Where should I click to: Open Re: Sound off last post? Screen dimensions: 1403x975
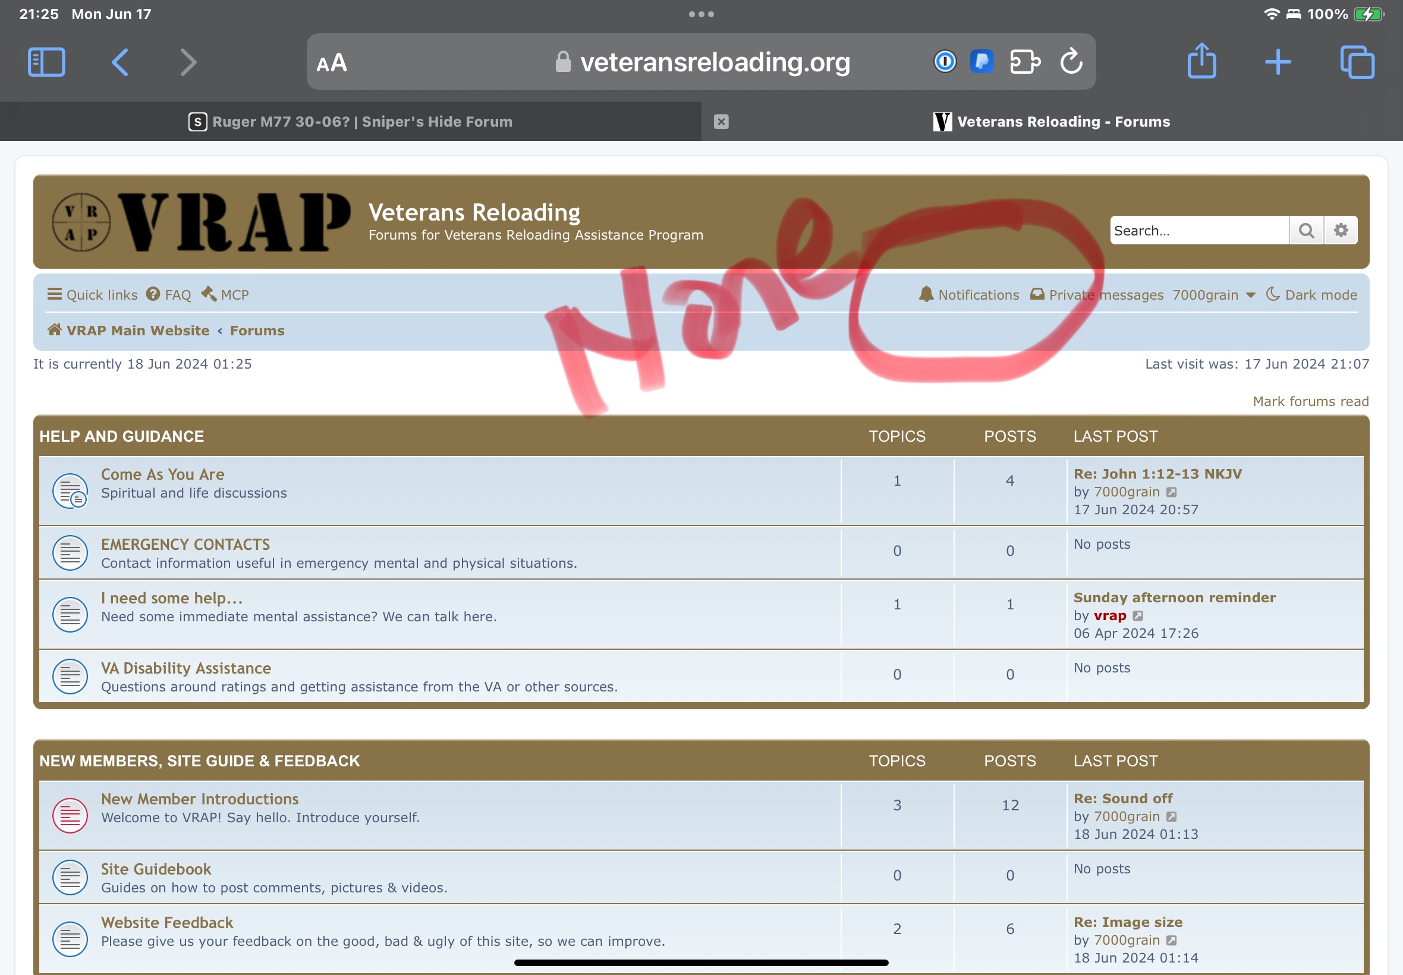pos(1122,798)
